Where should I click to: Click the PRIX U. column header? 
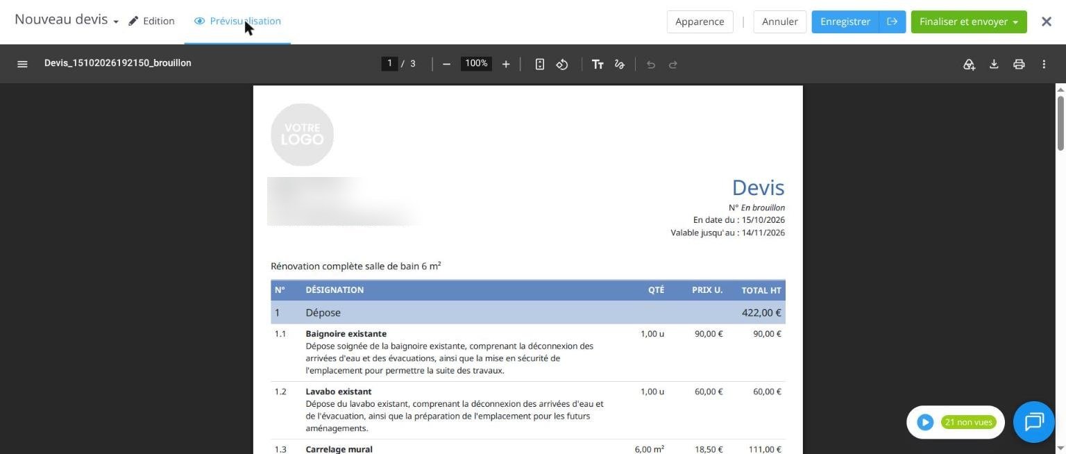tap(707, 290)
